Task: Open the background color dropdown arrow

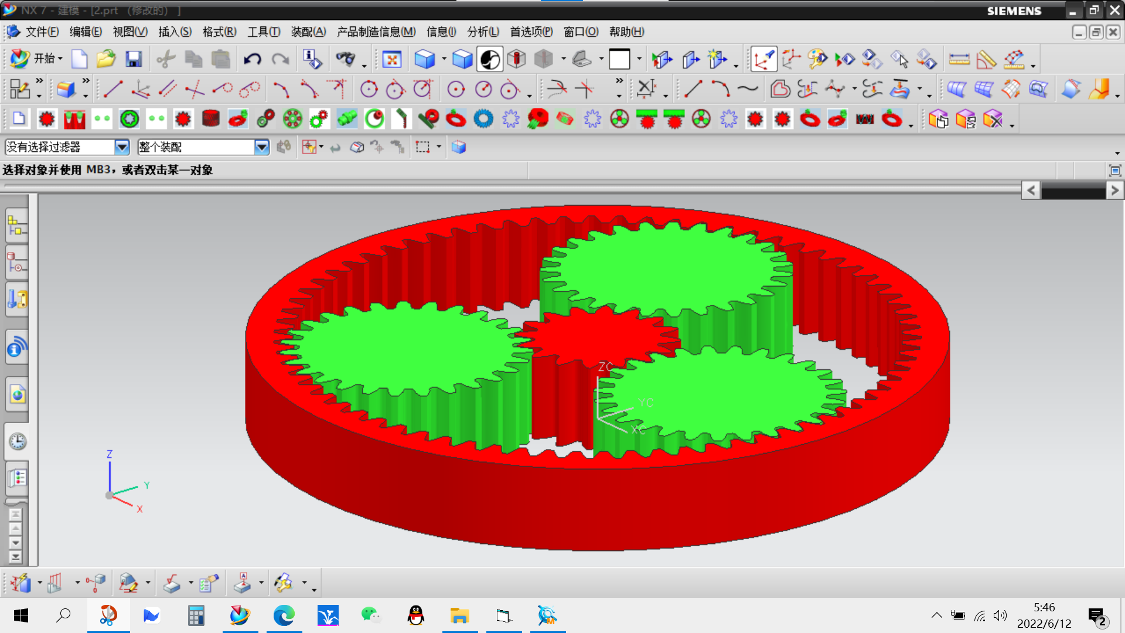Action: click(639, 59)
